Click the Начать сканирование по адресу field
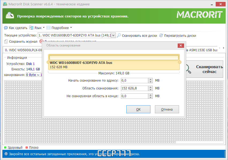Screen dimensions: 228x160 [x=135, y=81]
